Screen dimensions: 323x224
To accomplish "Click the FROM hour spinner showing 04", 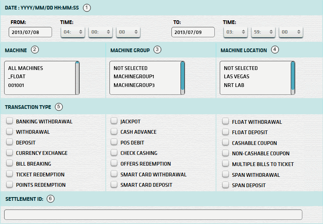I will point(73,32).
